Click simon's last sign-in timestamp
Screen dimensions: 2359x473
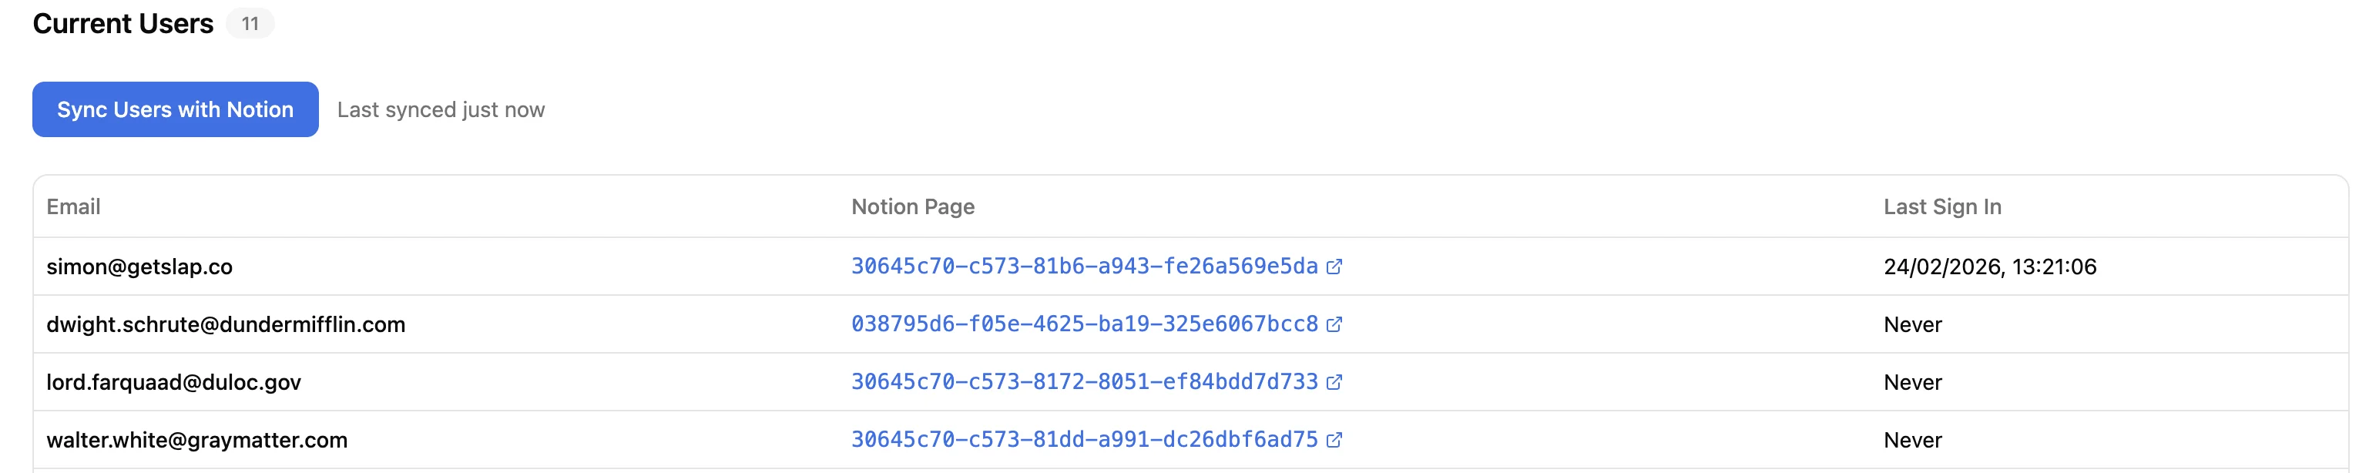click(1989, 267)
